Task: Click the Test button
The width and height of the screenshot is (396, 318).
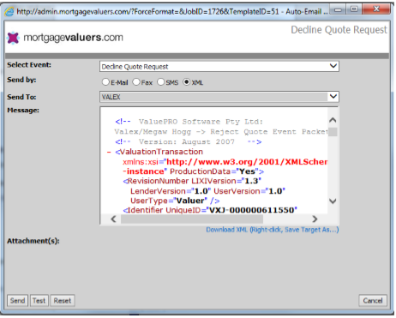Action: 39,301
